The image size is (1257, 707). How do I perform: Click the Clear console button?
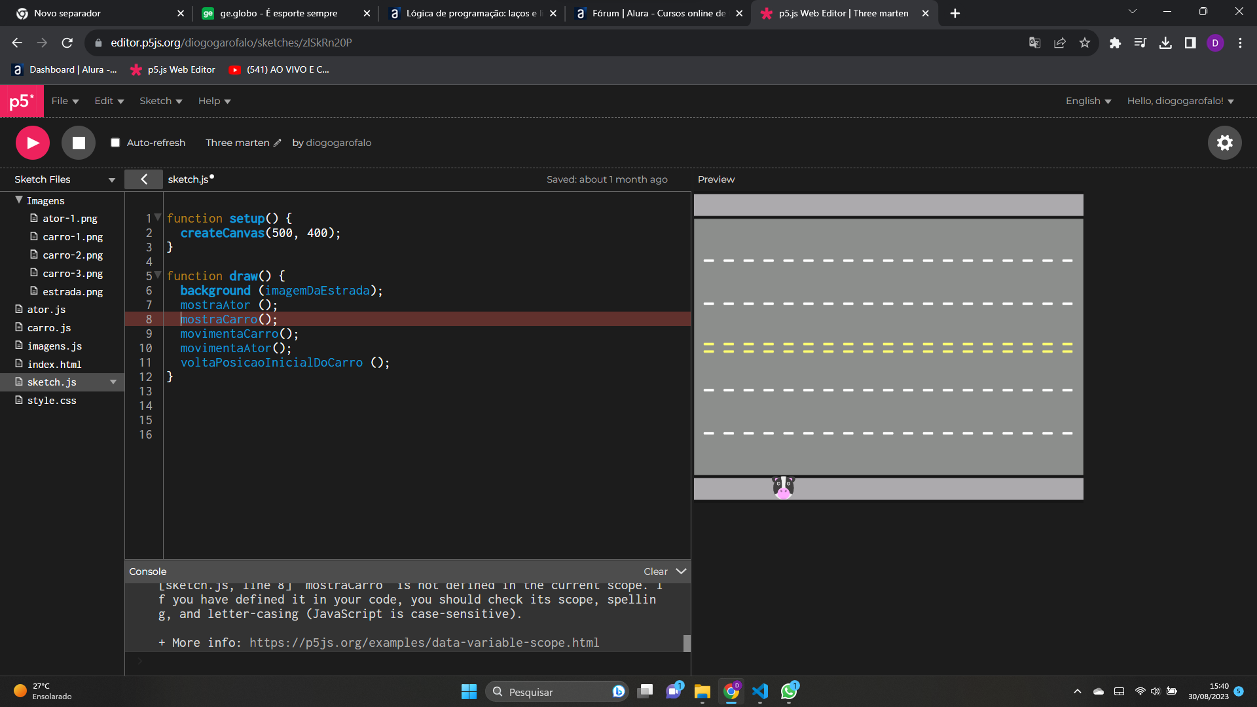tap(655, 571)
